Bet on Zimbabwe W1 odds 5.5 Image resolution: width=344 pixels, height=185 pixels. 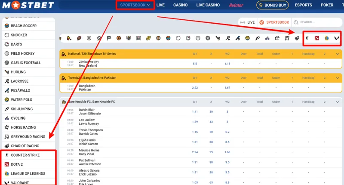coord(195,64)
